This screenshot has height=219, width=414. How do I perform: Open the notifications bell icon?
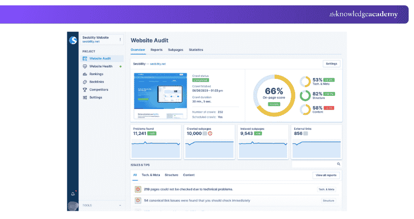(x=73, y=194)
